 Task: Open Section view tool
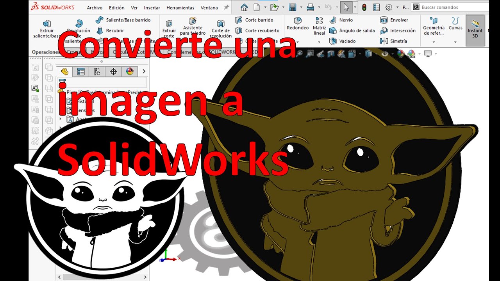[x=331, y=54]
